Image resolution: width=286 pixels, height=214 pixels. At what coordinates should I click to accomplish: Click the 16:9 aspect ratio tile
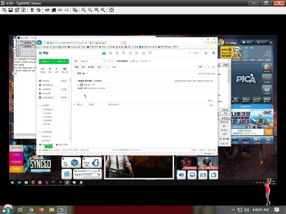(203, 175)
